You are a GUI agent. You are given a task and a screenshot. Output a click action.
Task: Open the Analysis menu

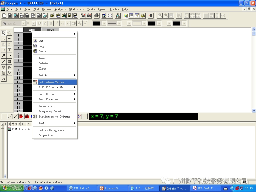pyautogui.click(x=60, y=9)
